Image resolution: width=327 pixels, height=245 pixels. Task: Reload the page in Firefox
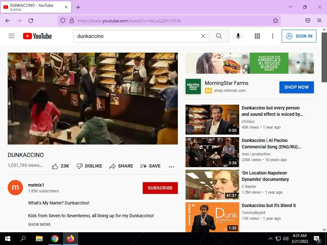point(31,21)
